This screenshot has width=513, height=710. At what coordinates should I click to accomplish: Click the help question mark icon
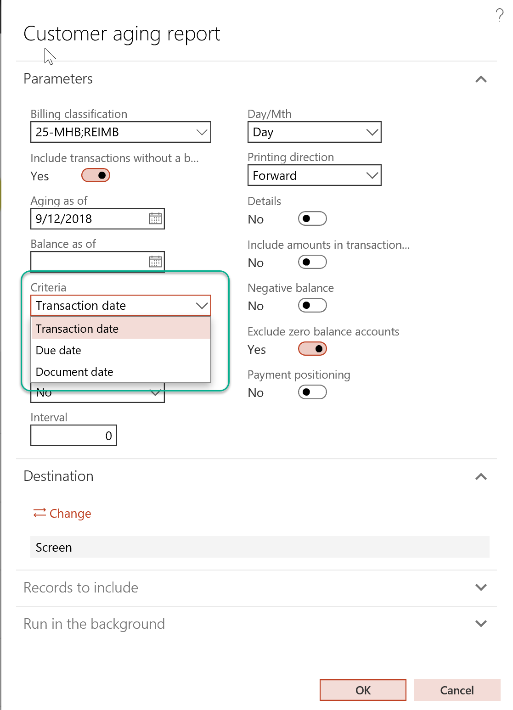(500, 15)
